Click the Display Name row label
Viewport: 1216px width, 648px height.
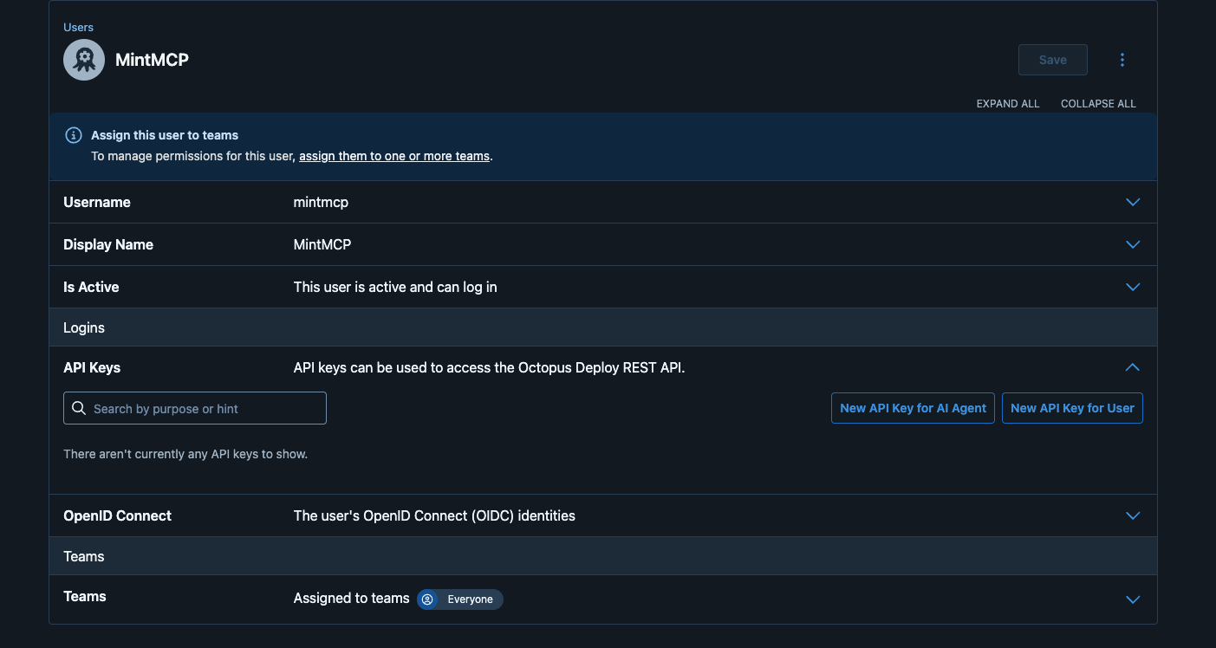coord(108,244)
